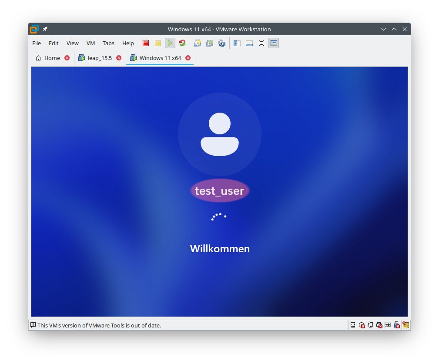Open the VM menu

90,43
